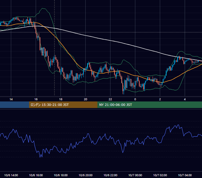Image resolution: width=202 pixels, height=178 pixels.
Task: Click the 10/6 16:00 label on indicator axis
Action: point(36,175)
